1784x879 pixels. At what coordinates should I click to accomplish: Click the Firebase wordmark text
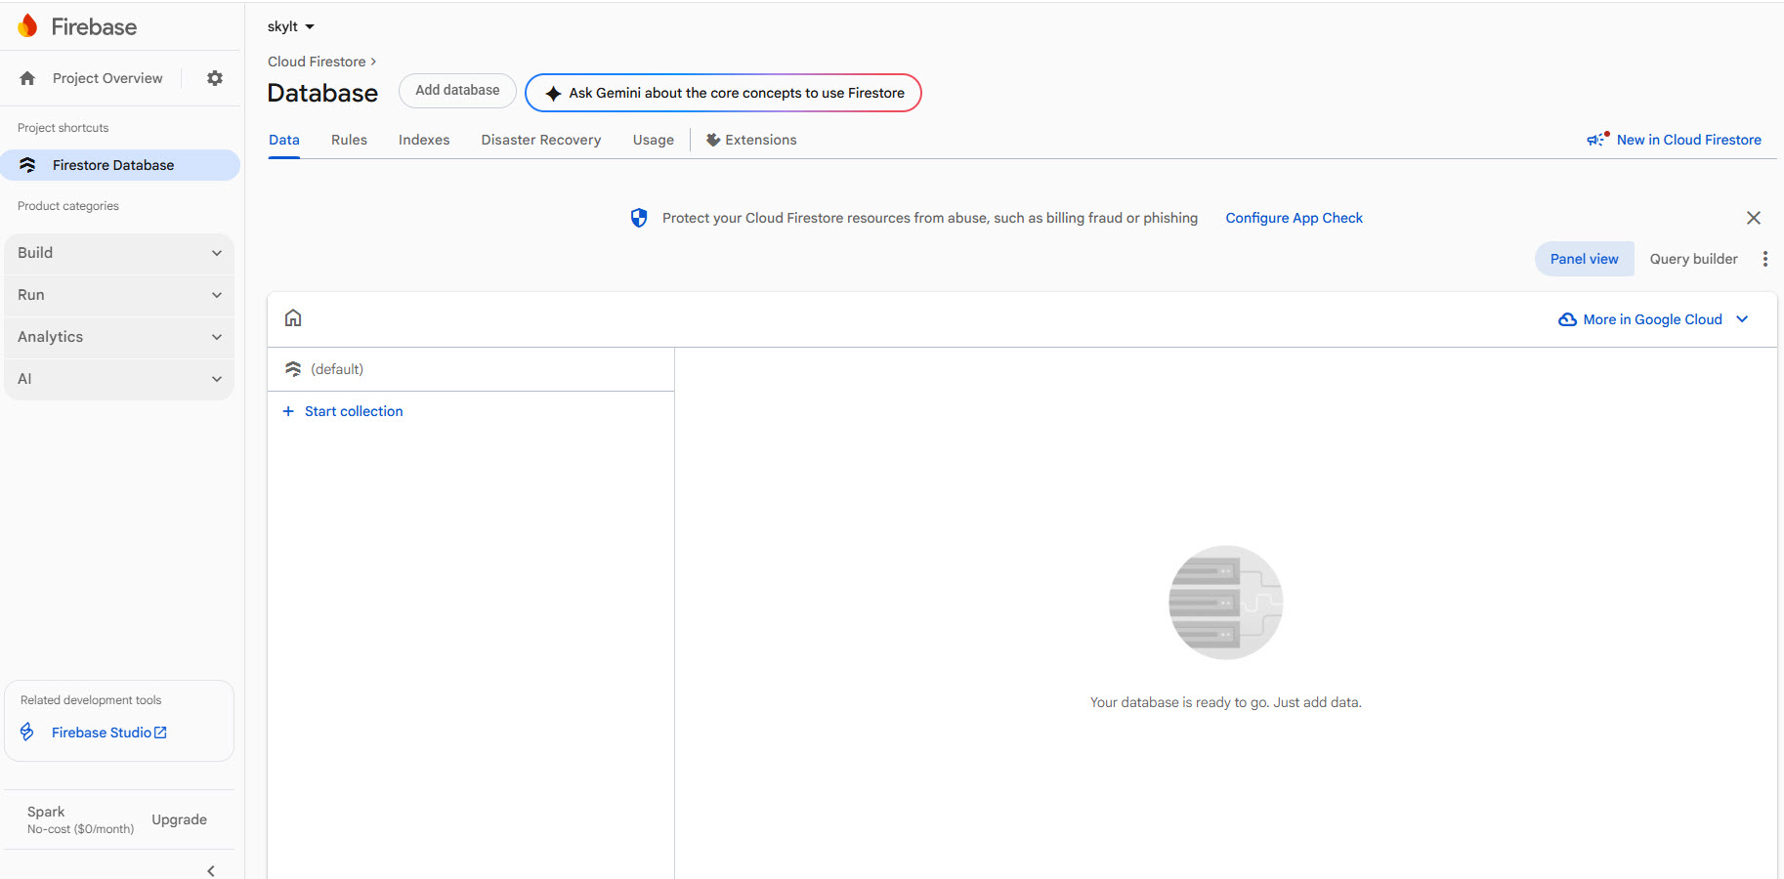[x=94, y=26]
